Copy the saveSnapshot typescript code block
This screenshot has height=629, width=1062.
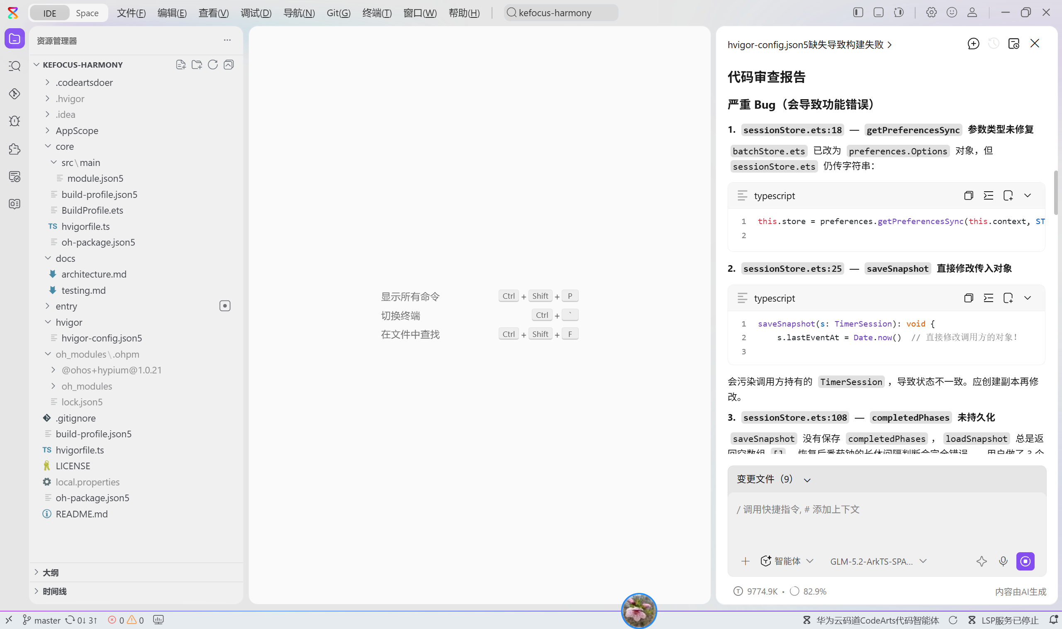[968, 298]
